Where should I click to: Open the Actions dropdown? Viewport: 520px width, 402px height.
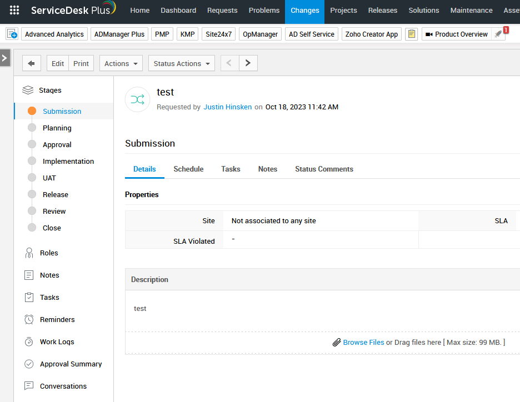(121, 63)
